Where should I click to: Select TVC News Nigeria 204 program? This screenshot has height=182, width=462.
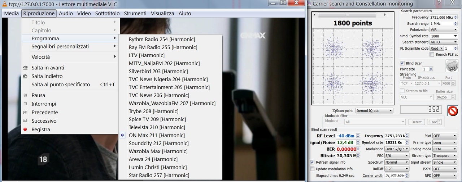(x=168, y=79)
